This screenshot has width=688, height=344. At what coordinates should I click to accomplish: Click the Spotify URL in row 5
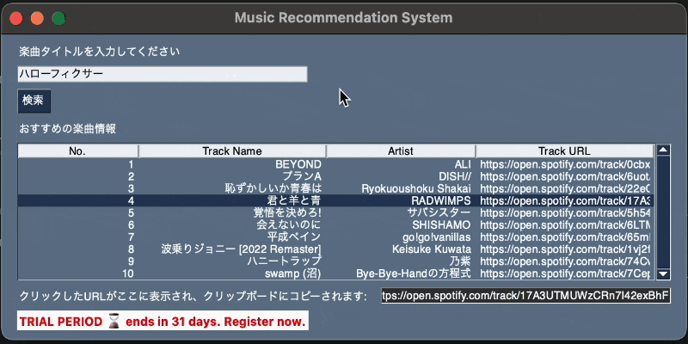pos(565,213)
